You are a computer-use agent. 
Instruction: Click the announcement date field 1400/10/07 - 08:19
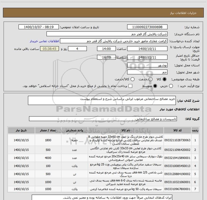[39, 27]
